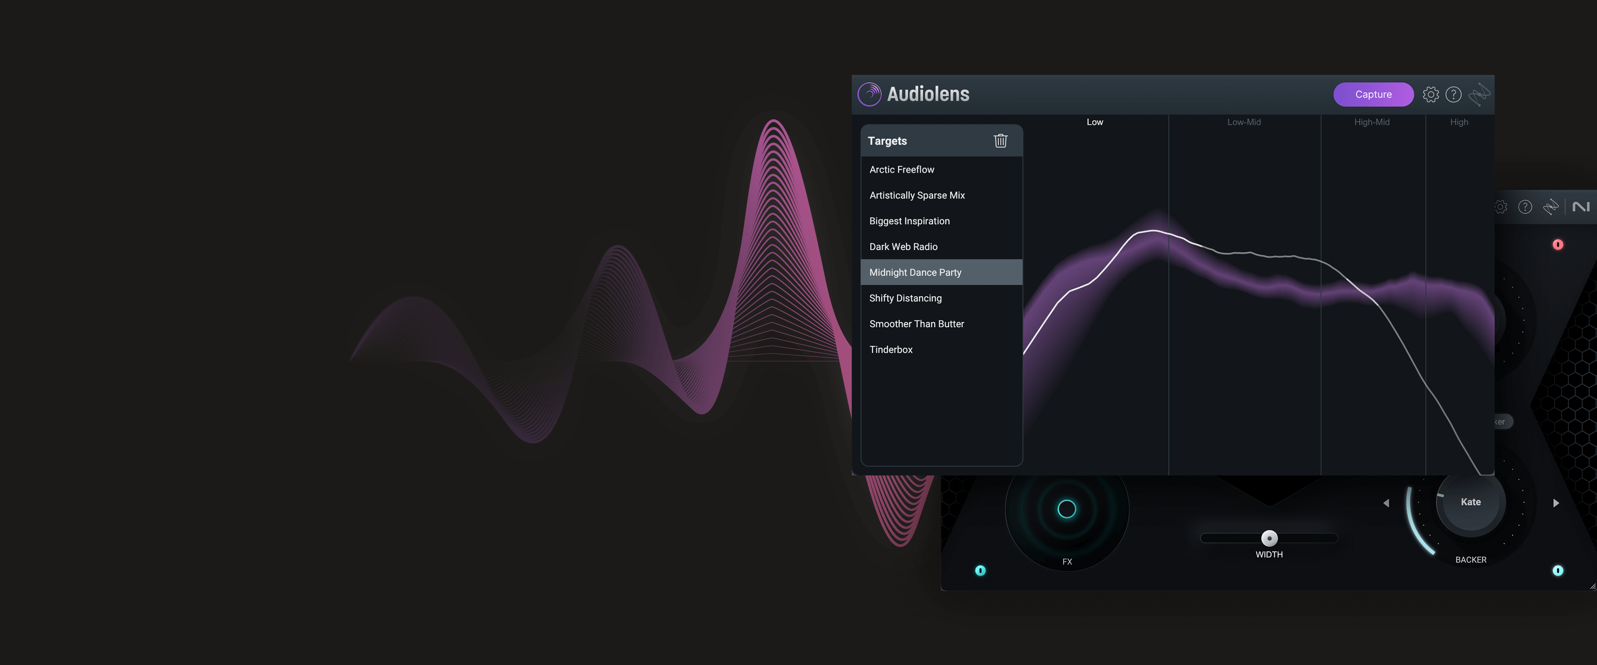The height and width of the screenshot is (665, 1597).
Task: Select the High frequency band label
Action: pos(1459,122)
